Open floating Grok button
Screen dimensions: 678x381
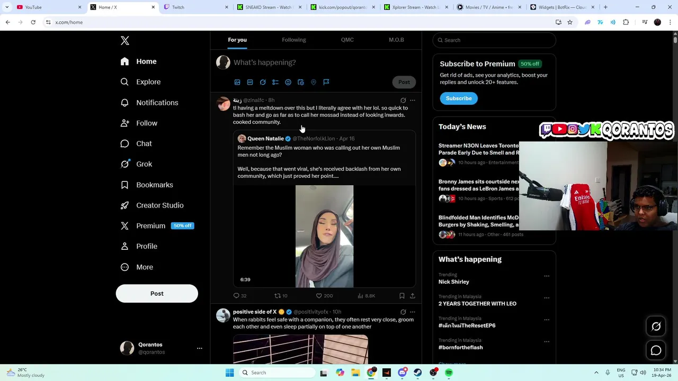click(656, 326)
